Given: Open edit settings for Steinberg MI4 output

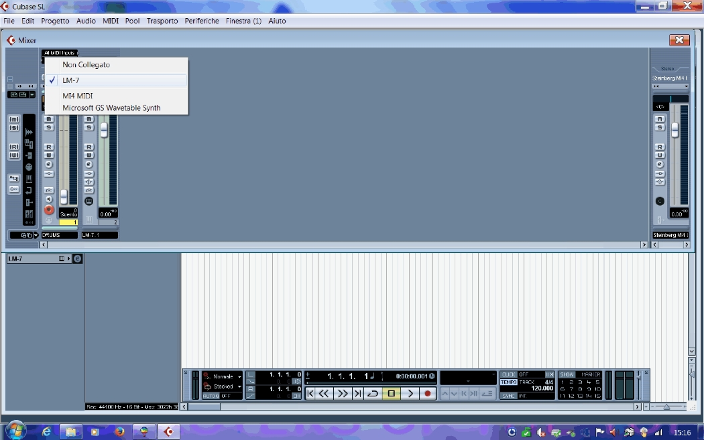Looking at the screenshot, I should pyautogui.click(x=660, y=165).
